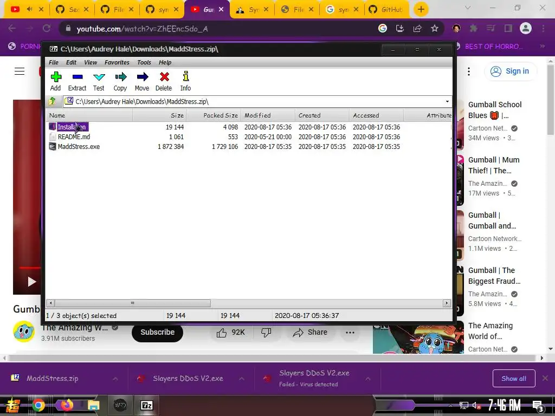Click the Sign in button on YouTube
The height and width of the screenshot is (416, 555).
tap(510, 71)
